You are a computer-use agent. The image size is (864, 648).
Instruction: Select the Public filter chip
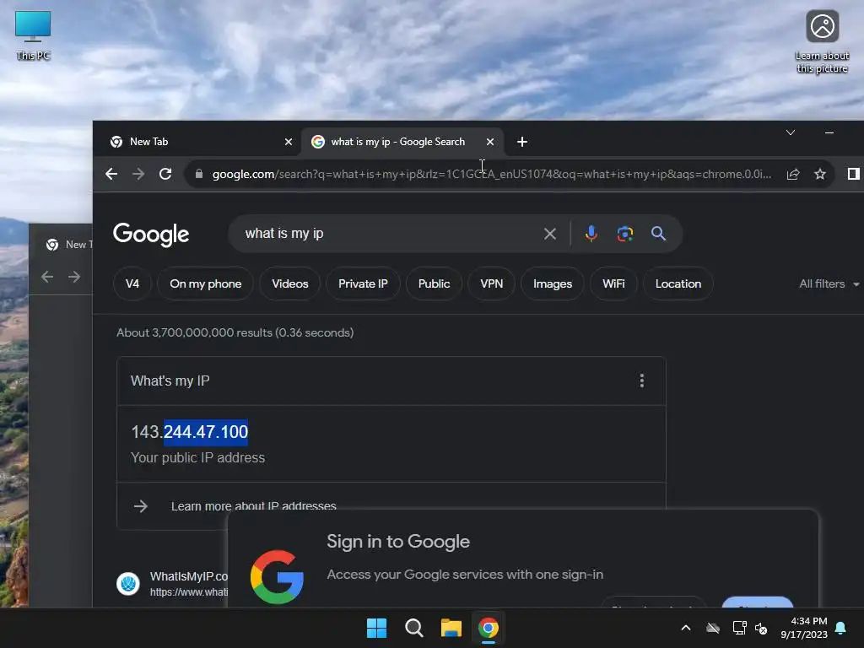[x=435, y=283]
